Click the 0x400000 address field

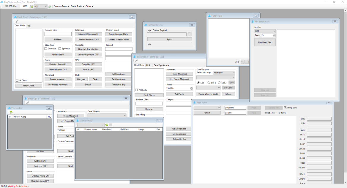coord(235,108)
